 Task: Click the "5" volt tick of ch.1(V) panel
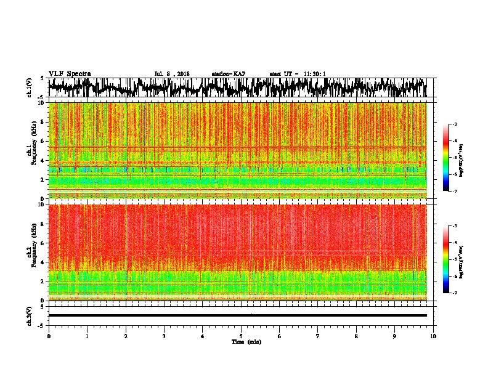point(42,78)
